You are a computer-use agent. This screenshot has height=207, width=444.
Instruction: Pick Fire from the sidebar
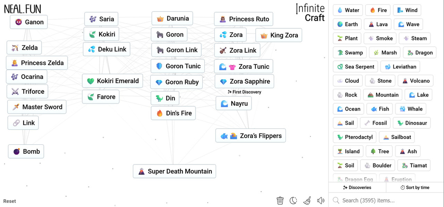point(378,10)
